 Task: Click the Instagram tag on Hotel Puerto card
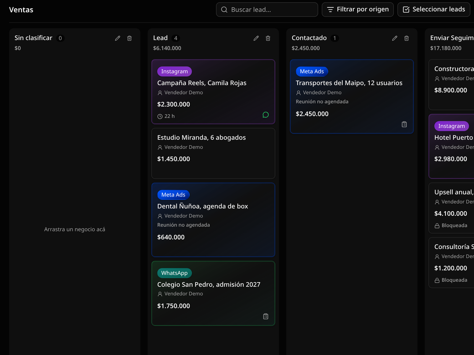pyautogui.click(x=452, y=126)
